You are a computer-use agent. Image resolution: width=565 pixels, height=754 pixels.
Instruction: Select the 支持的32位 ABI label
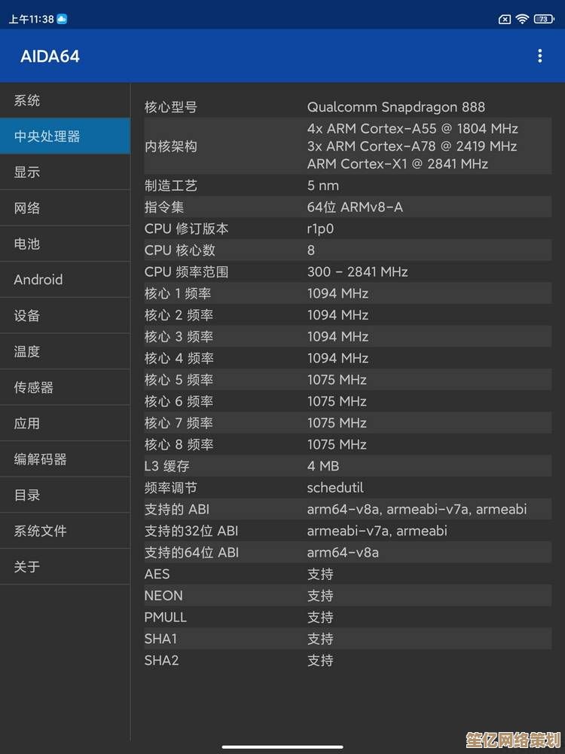191,531
